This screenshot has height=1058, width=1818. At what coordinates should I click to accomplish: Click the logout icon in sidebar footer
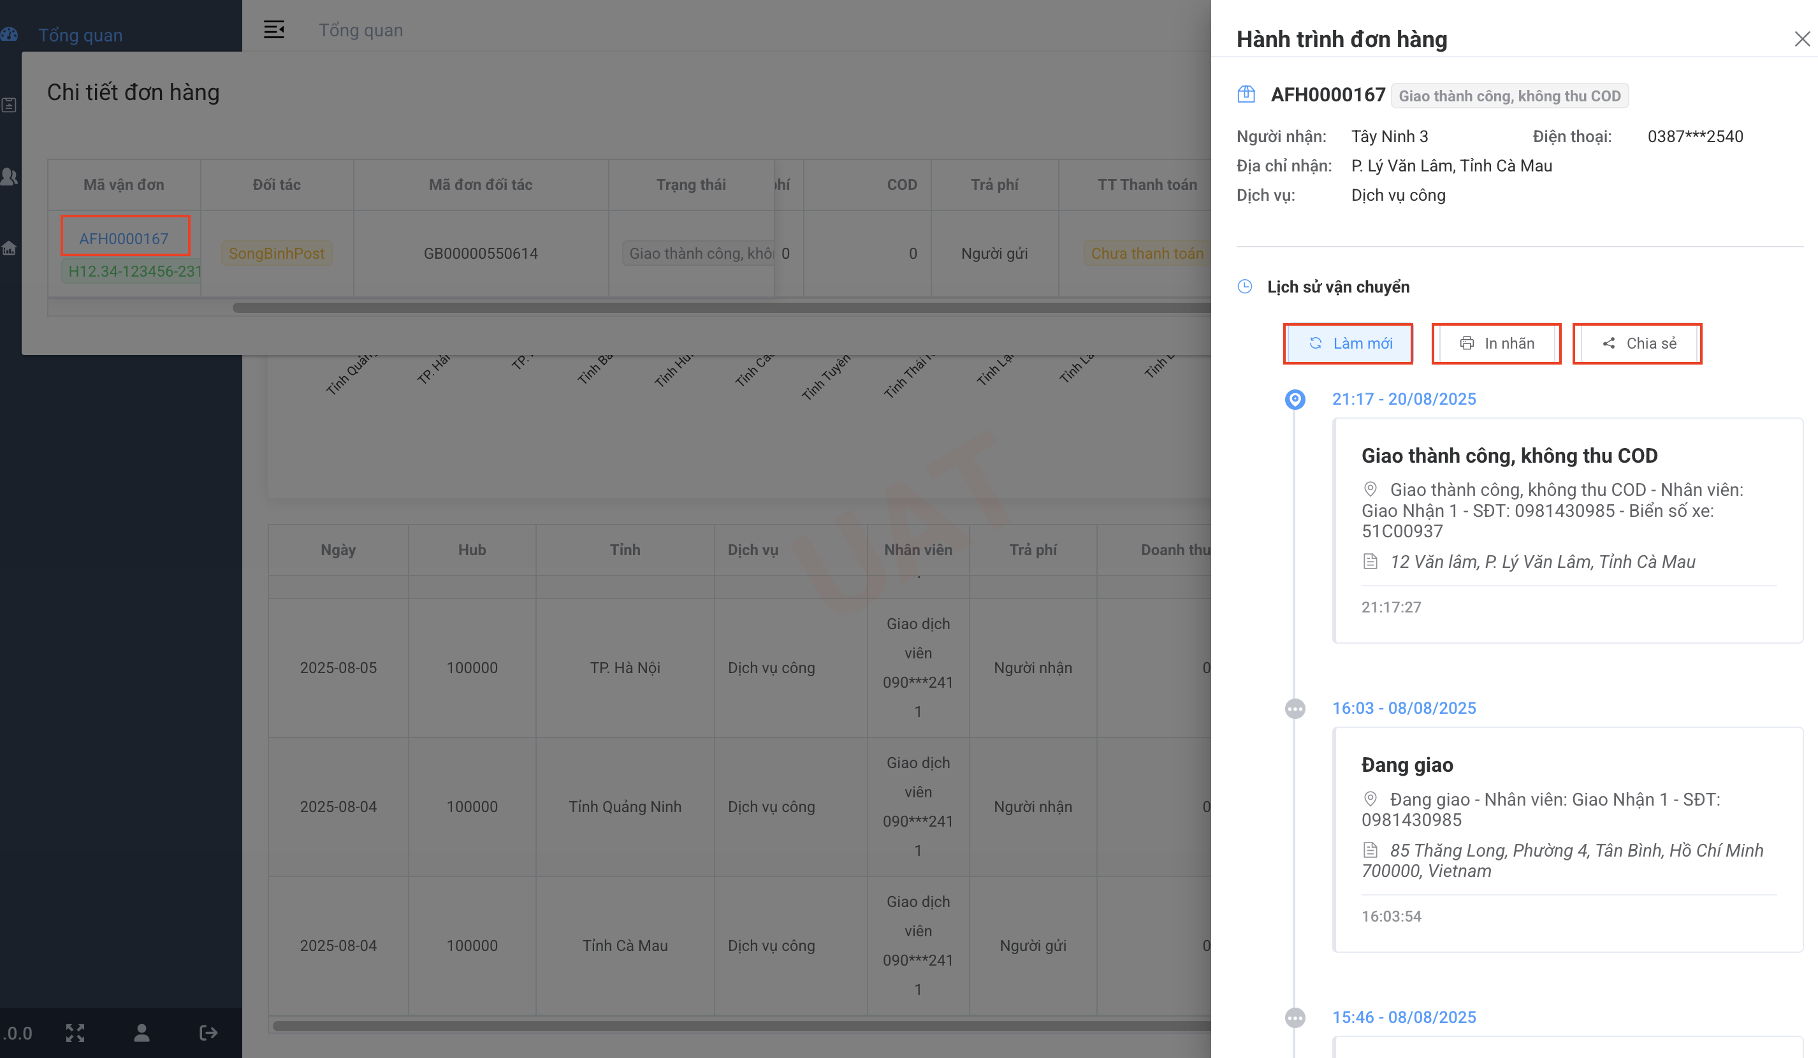(x=208, y=1033)
